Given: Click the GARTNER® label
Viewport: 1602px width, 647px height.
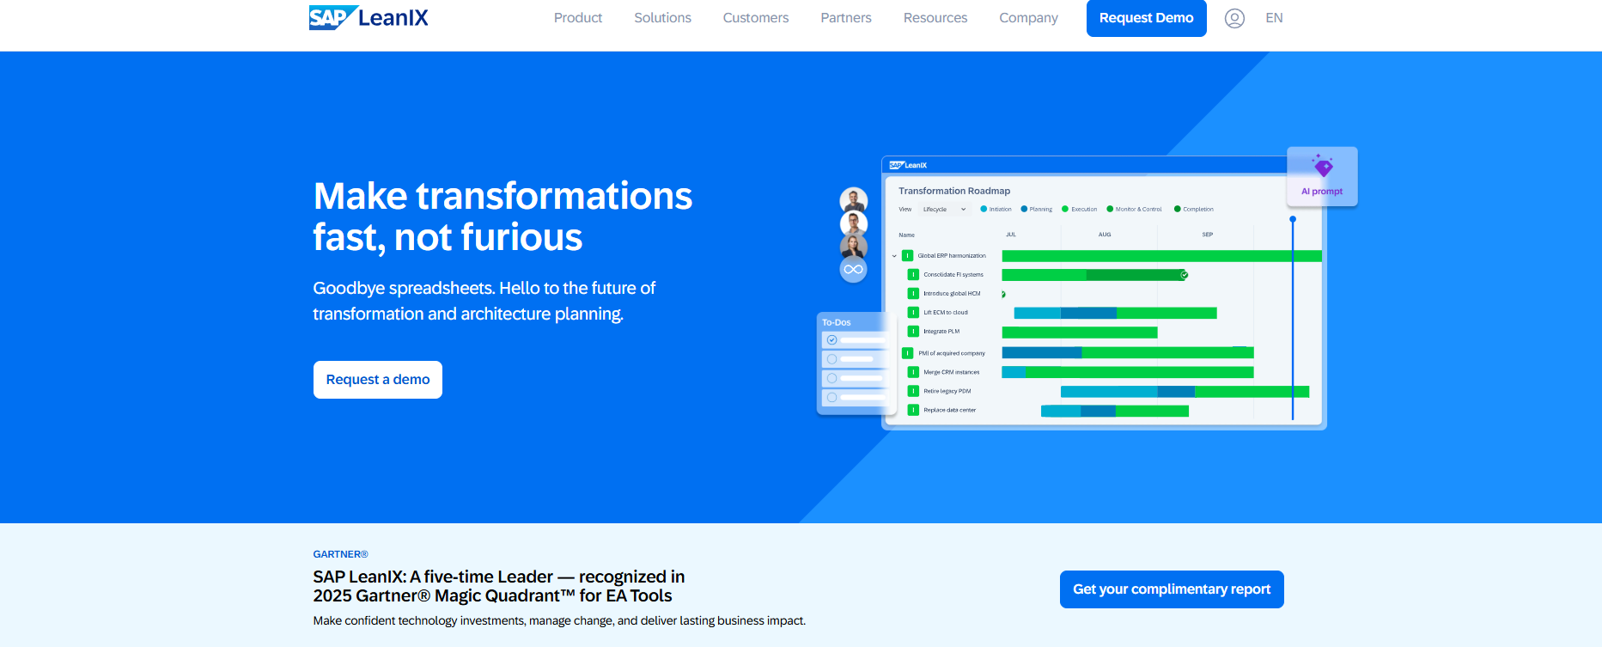Looking at the screenshot, I should (340, 554).
